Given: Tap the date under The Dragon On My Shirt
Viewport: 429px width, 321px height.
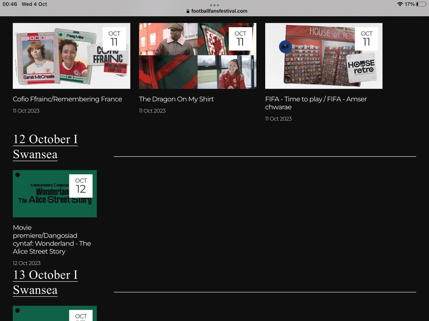Looking at the screenshot, I should click(x=152, y=111).
